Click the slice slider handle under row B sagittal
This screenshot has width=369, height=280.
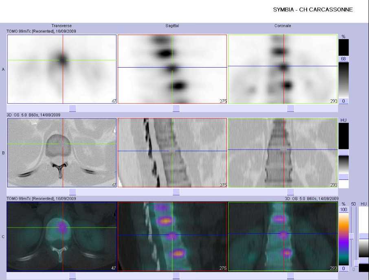point(176,192)
